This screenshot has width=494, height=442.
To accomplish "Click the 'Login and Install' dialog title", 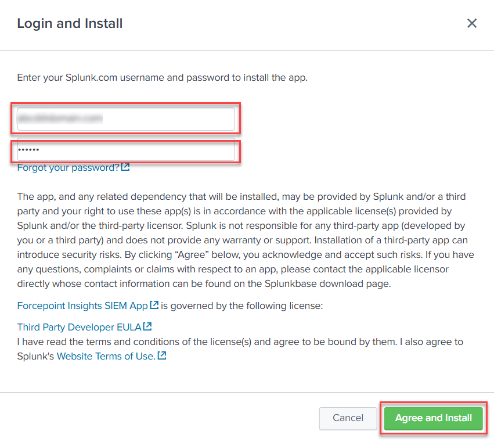I will tap(70, 24).
